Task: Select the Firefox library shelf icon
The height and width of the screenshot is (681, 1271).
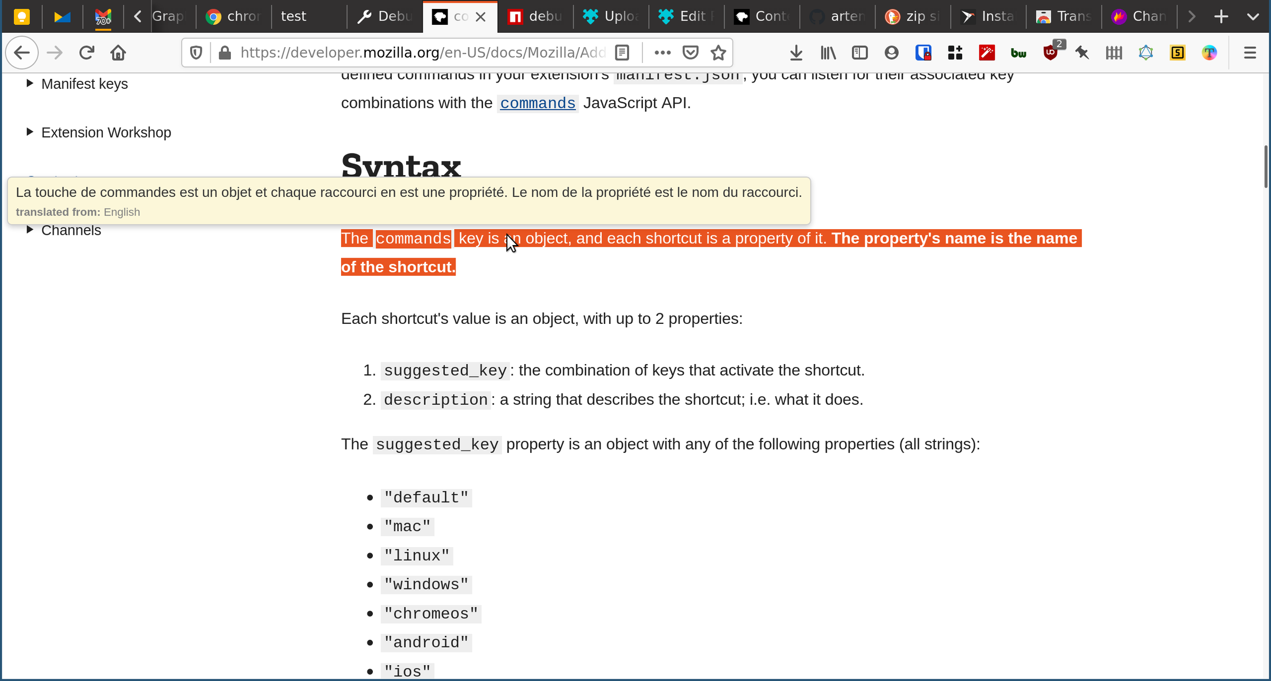Action: coord(827,52)
